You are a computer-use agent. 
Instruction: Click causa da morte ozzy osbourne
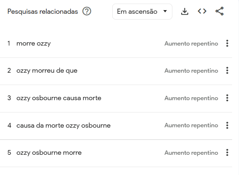pyautogui.click(x=63, y=125)
